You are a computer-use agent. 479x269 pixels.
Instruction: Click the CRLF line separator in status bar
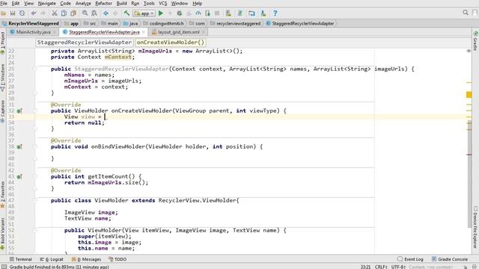(380, 267)
